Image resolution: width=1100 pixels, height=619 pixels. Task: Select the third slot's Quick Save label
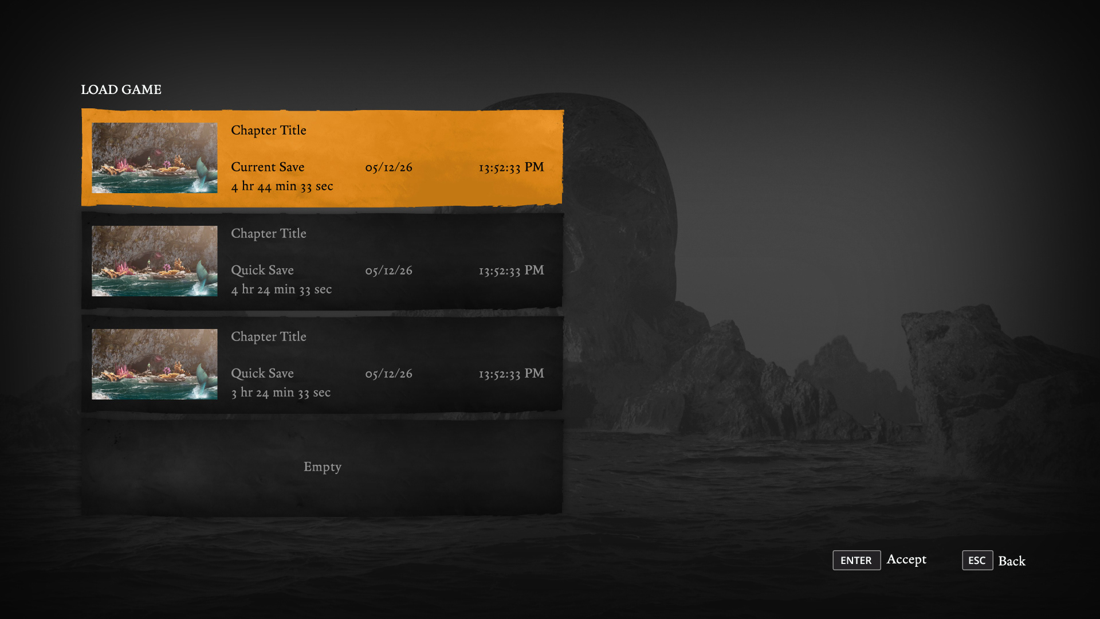(262, 373)
